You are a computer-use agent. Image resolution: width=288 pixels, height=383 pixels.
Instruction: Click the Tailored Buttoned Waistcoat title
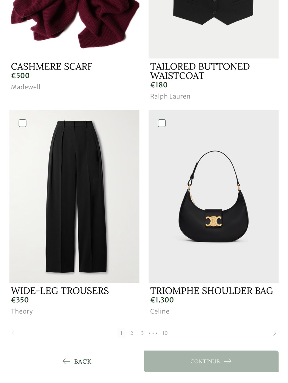tap(200, 71)
